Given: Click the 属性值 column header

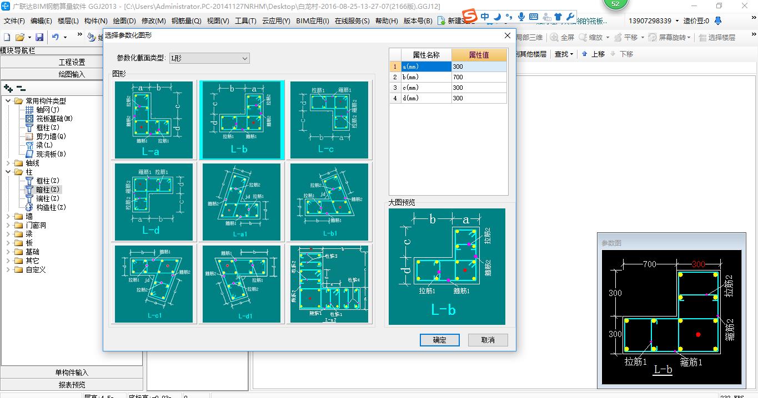Looking at the screenshot, I should pos(479,55).
